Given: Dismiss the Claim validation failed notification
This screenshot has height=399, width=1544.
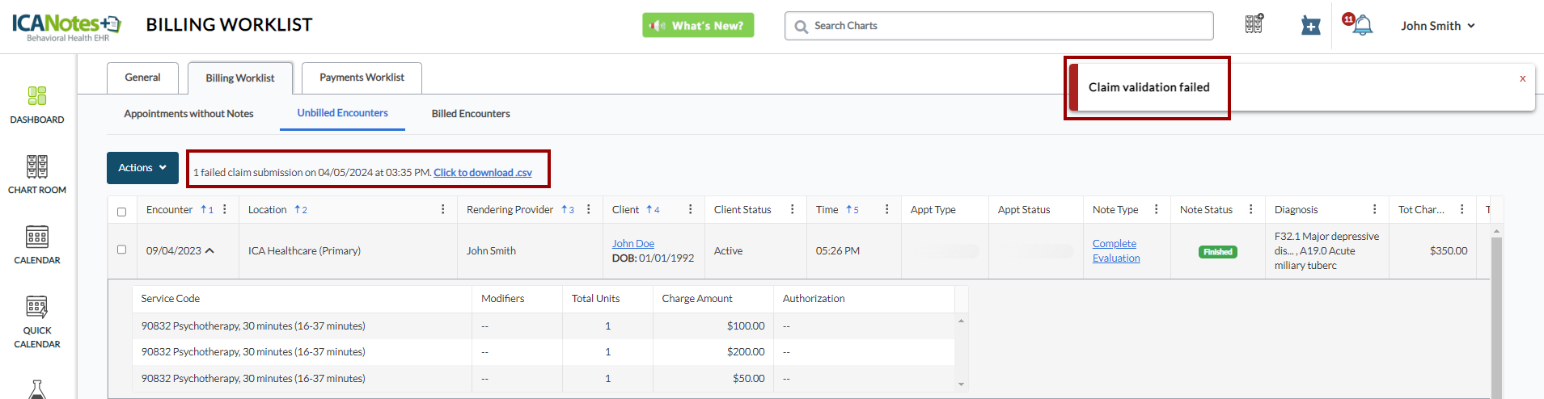Looking at the screenshot, I should pos(1522,78).
